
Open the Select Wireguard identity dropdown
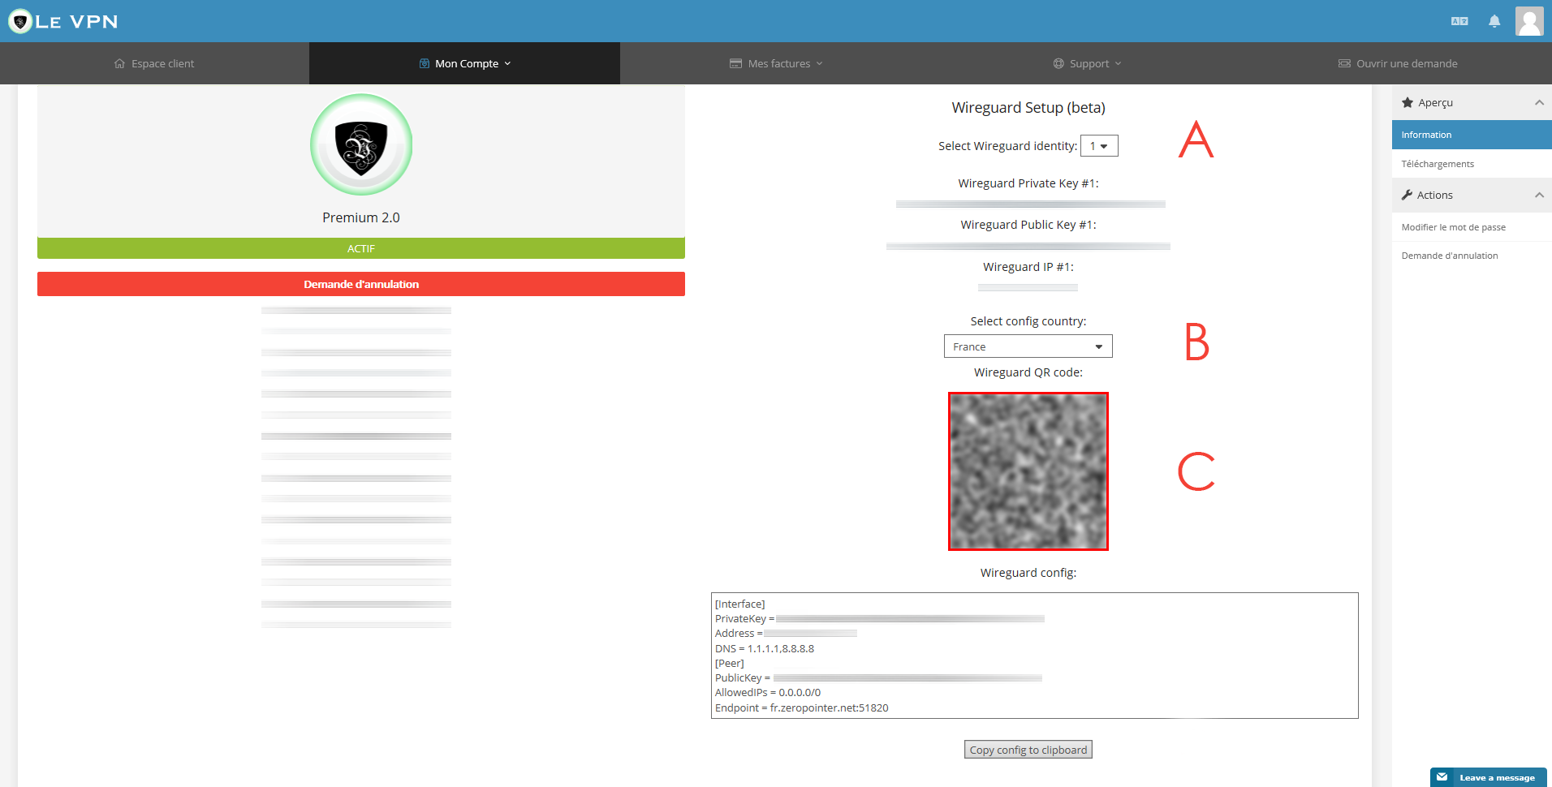point(1099,146)
